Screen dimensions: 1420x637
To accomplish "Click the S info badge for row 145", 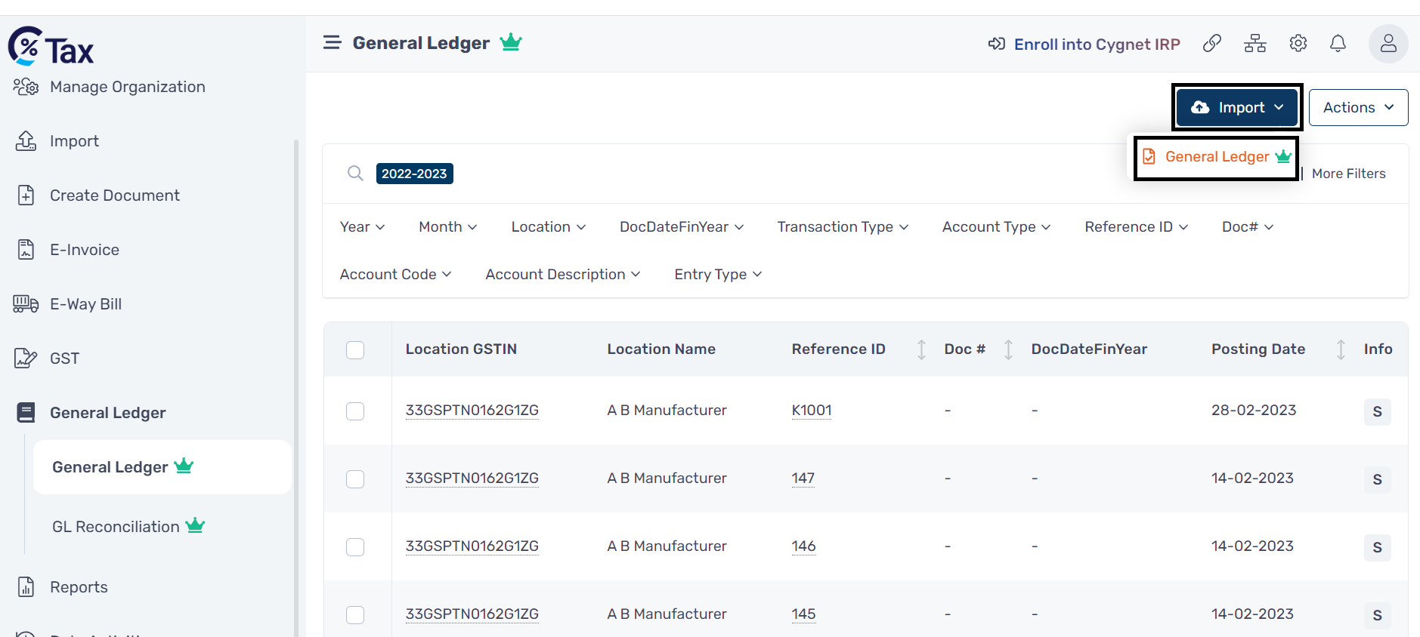I will tap(1377, 615).
